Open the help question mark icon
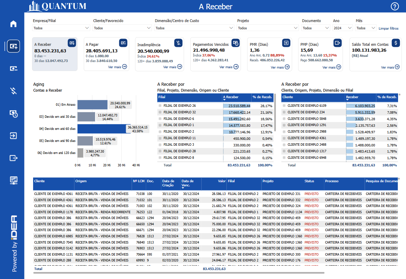 (x=395, y=7)
